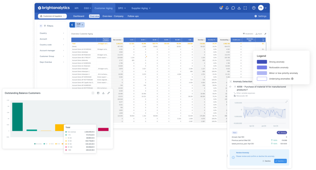The width and height of the screenshot is (316, 170).
Task: Expand the Account manager filter
Action: (52, 51)
